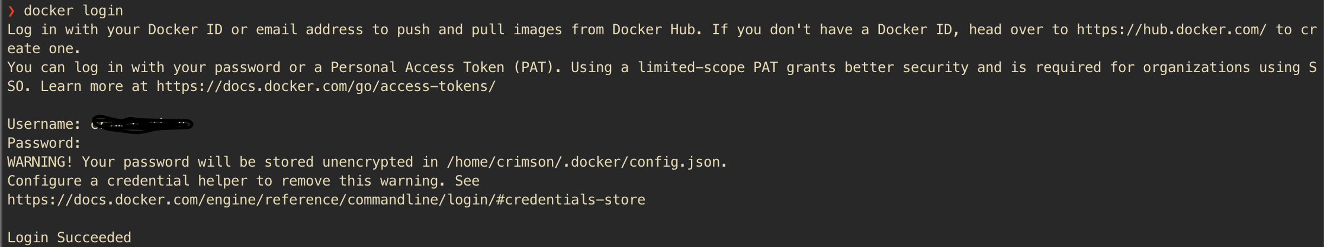The image size is (1324, 247).
Task: Click the 'Password:' prompt label
Action: (44, 144)
